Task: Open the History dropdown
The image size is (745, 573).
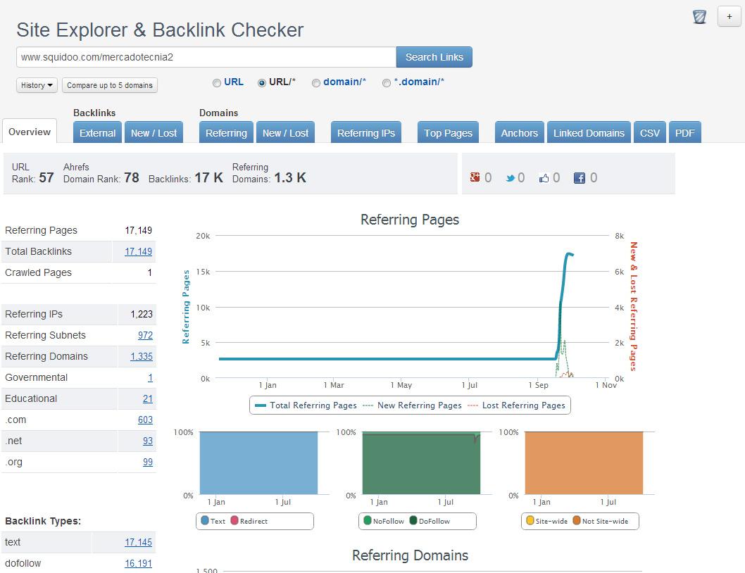Action: pyautogui.click(x=37, y=85)
